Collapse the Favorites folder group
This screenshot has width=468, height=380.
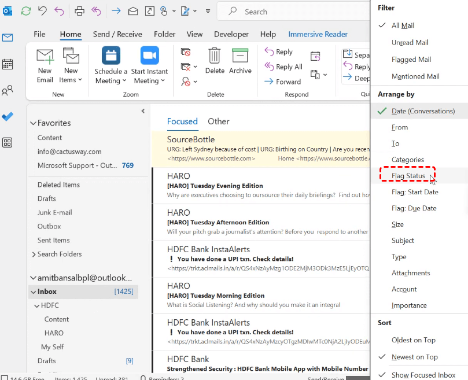[32, 123]
